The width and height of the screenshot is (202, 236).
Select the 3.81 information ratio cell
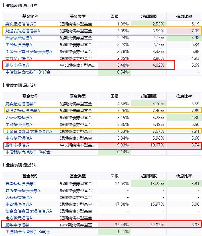tap(184, 184)
